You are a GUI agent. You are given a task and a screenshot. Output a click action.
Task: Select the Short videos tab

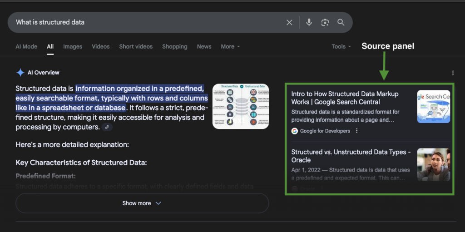(x=136, y=46)
